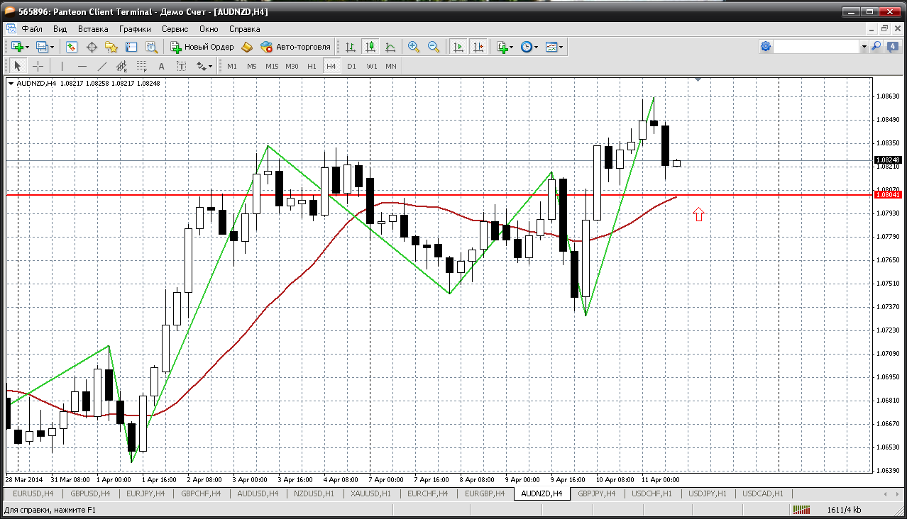Open the Strategy Tester panel
Viewport: 907px width, 519px height.
(151, 47)
